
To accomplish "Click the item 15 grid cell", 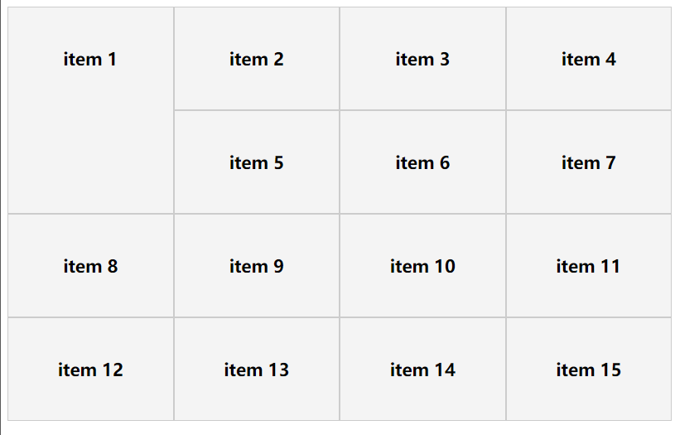I will 588,370.
